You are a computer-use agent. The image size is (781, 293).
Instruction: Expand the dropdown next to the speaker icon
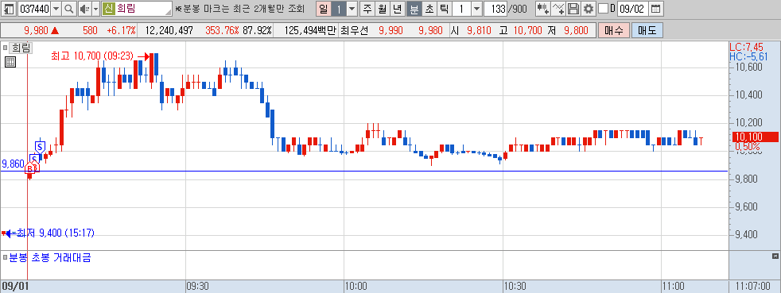(x=95, y=9)
